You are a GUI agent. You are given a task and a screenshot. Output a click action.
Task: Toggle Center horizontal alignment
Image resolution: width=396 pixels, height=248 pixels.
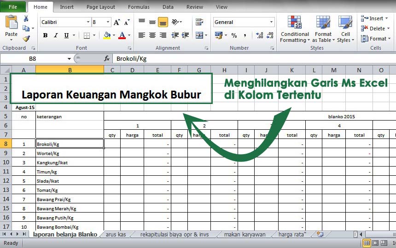pyautogui.click(x=152, y=35)
